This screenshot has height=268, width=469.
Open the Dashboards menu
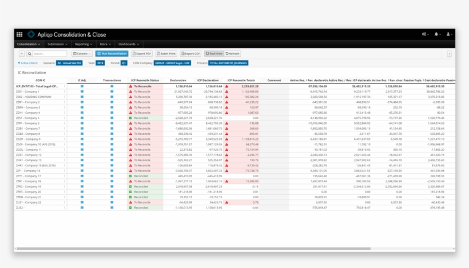click(x=129, y=44)
